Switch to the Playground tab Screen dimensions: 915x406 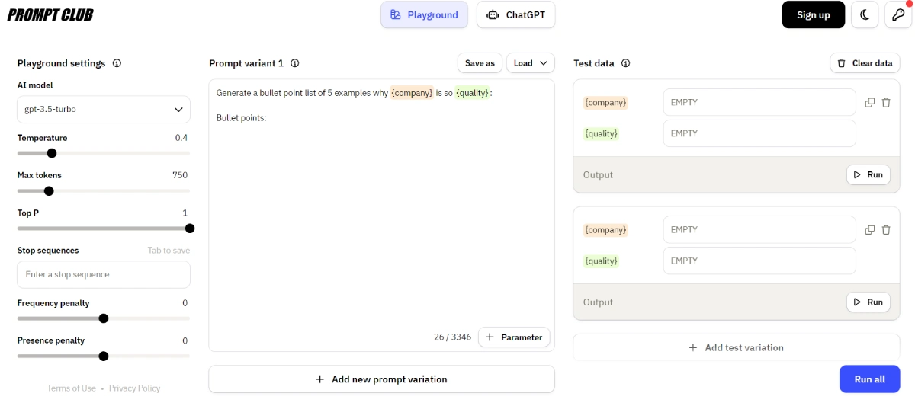pyautogui.click(x=424, y=14)
